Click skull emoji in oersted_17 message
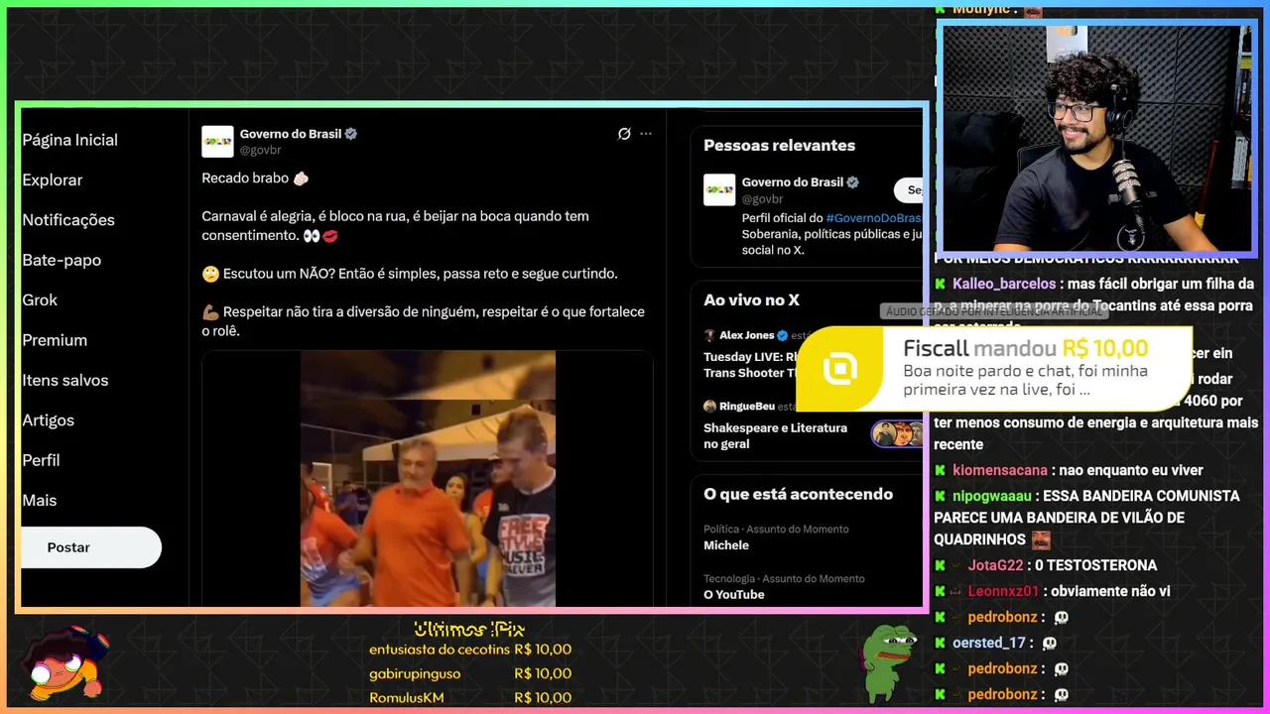 [1052, 643]
